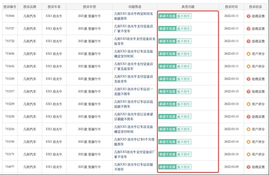Click the 处理反馈 status icon for complaint 715727
This screenshot has width=269, height=175.
[x=248, y=29]
